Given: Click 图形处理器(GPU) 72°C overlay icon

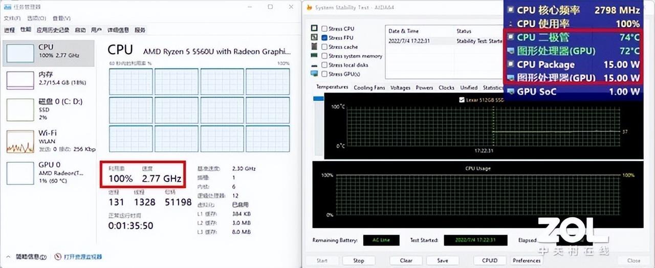Looking at the screenshot, I should [510, 51].
